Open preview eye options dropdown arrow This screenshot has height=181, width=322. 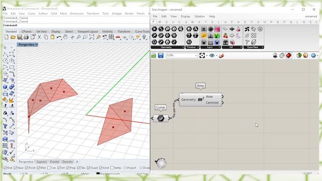217,55
